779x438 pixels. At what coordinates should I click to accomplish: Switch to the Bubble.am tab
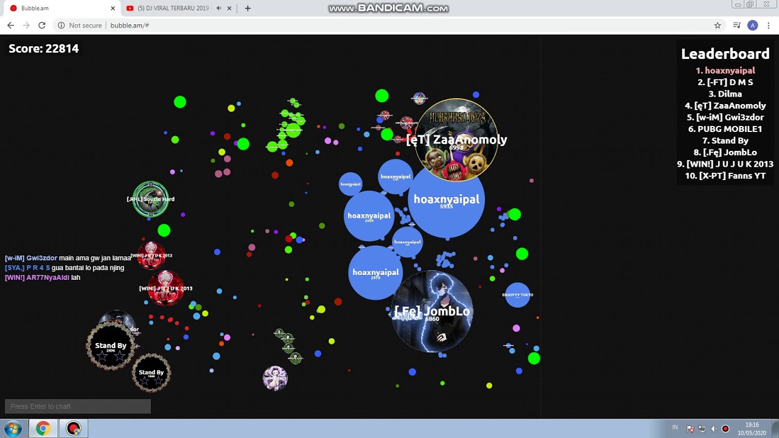point(61,9)
